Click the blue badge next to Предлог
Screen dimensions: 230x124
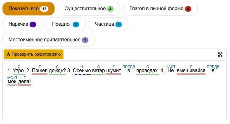point(76,24)
